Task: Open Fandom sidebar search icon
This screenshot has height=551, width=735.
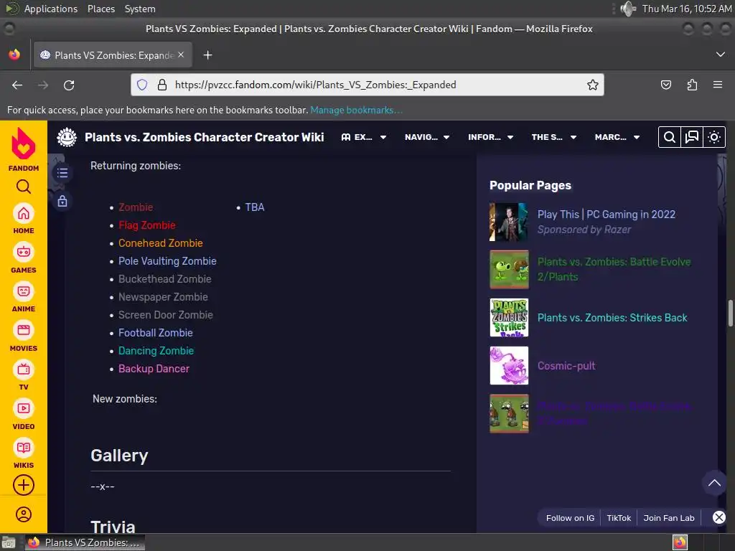Action: coord(24,187)
